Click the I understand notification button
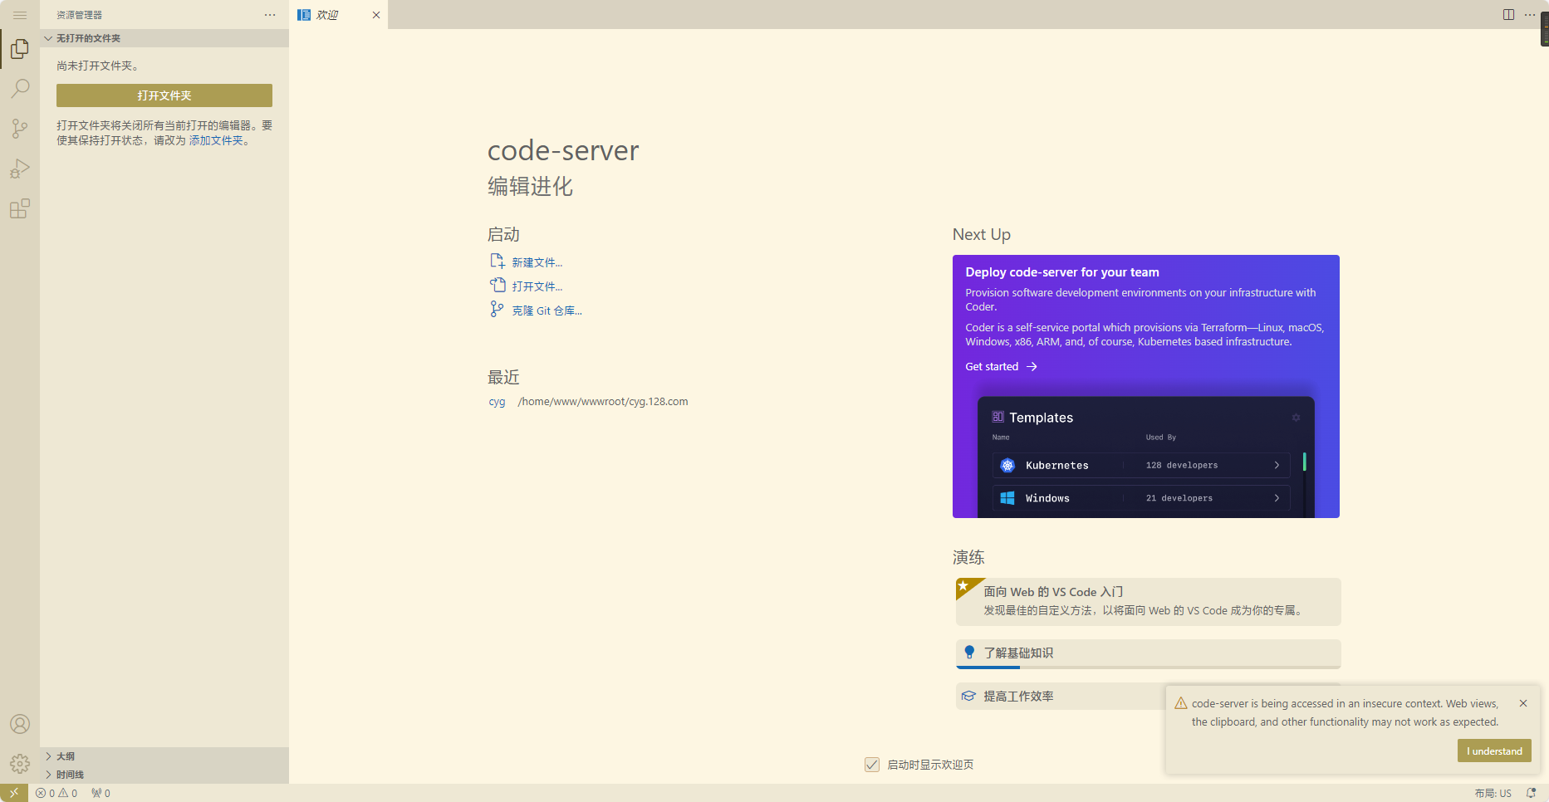The width and height of the screenshot is (1549, 802). (x=1493, y=751)
